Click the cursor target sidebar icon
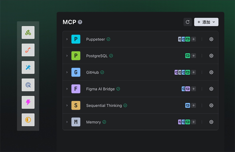 [28, 85]
